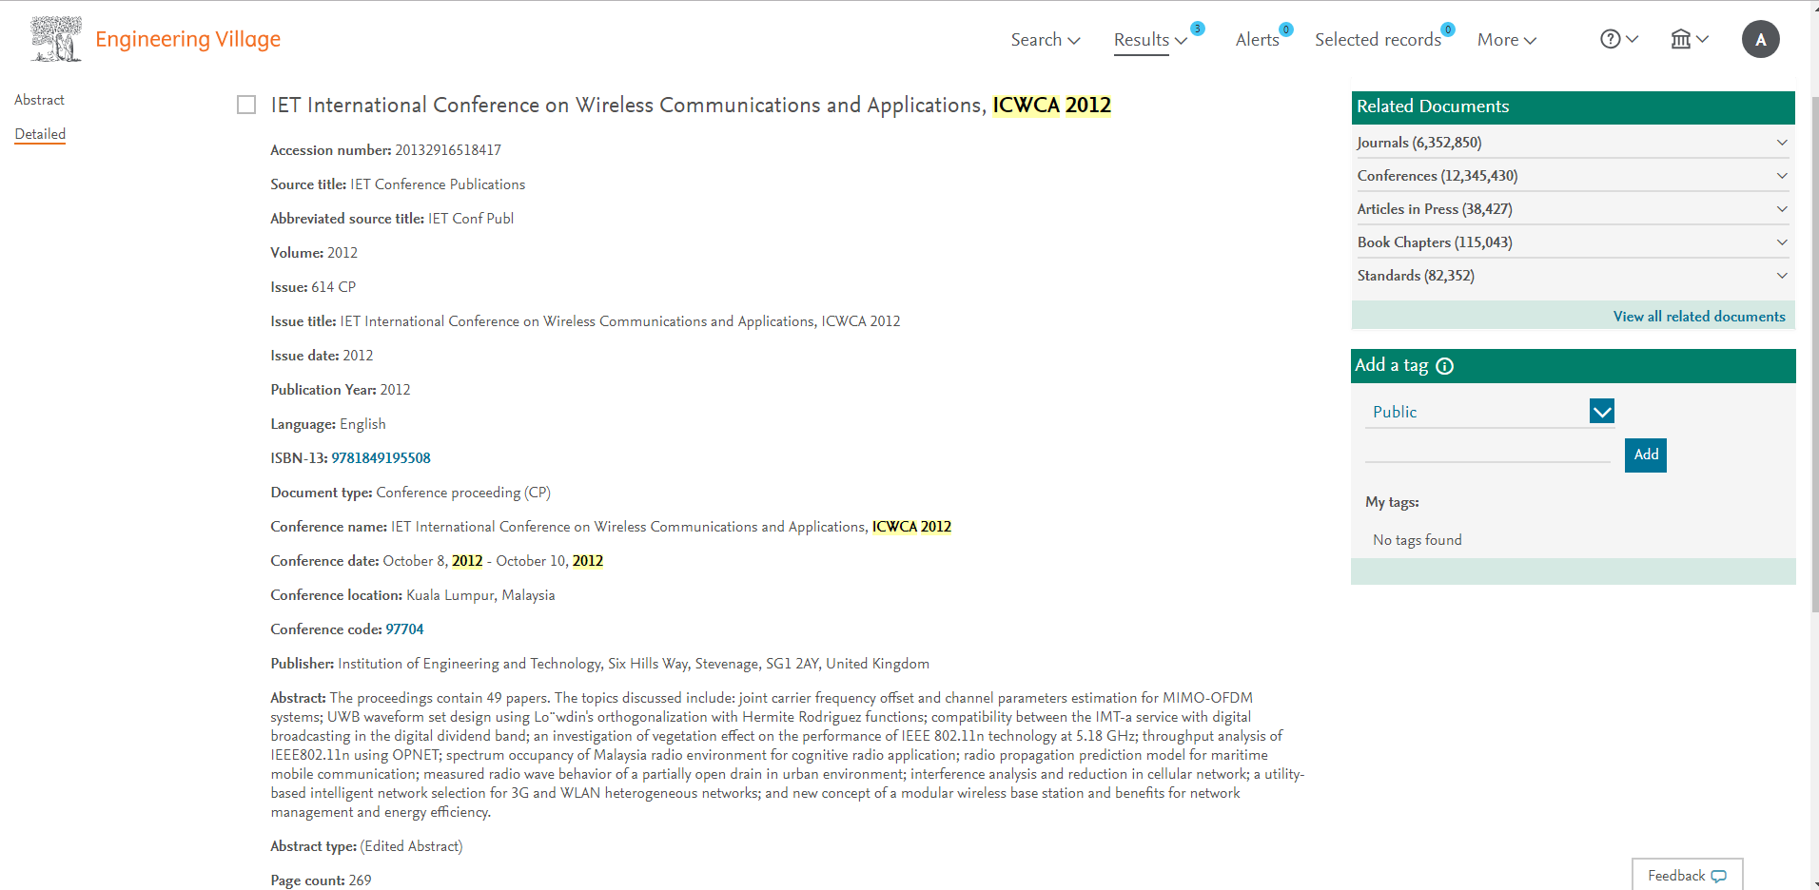Click the Add tag button

[1646, 455]
